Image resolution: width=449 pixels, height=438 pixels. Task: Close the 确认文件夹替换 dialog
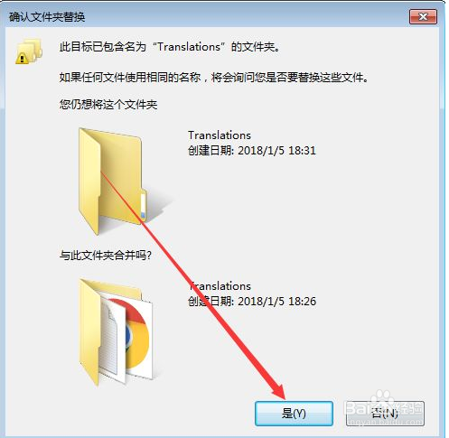click(423, 16)
